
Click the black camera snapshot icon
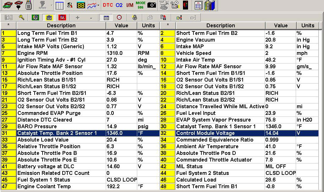point(152,5)
